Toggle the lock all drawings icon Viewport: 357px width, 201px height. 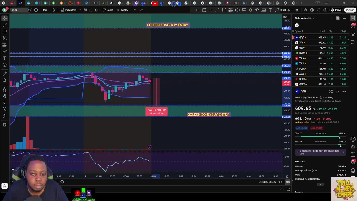coord(4,102)
